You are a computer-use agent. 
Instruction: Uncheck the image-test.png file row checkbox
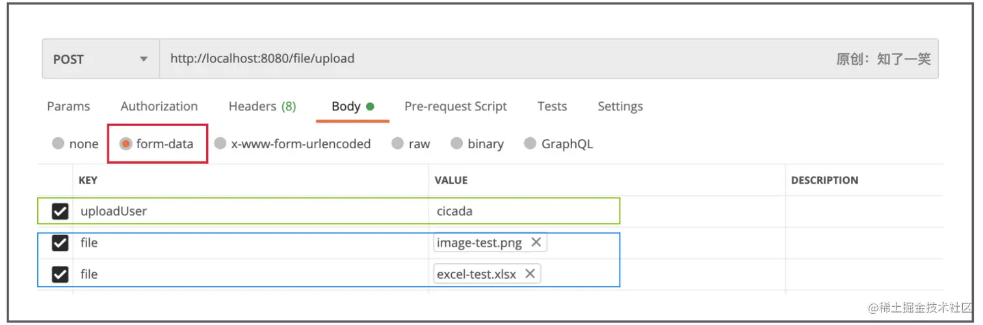(60, 242)
